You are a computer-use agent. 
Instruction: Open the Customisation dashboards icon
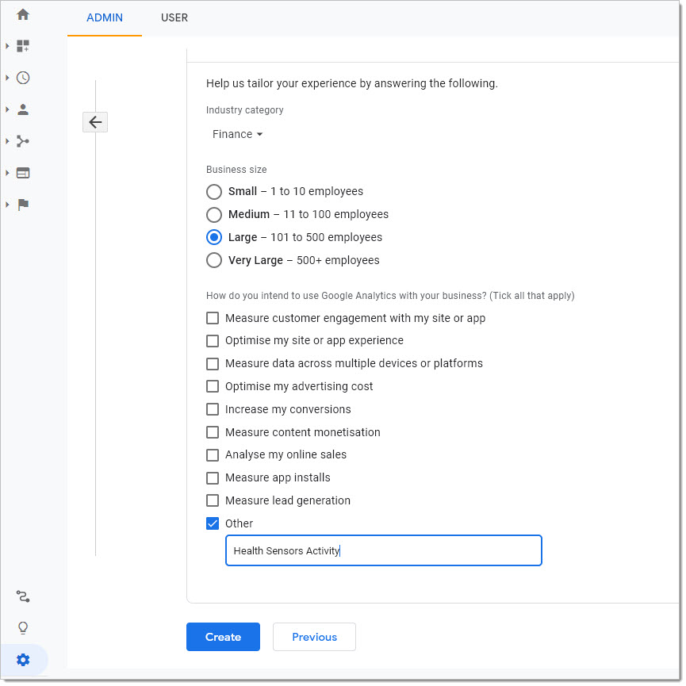[23, 46]
